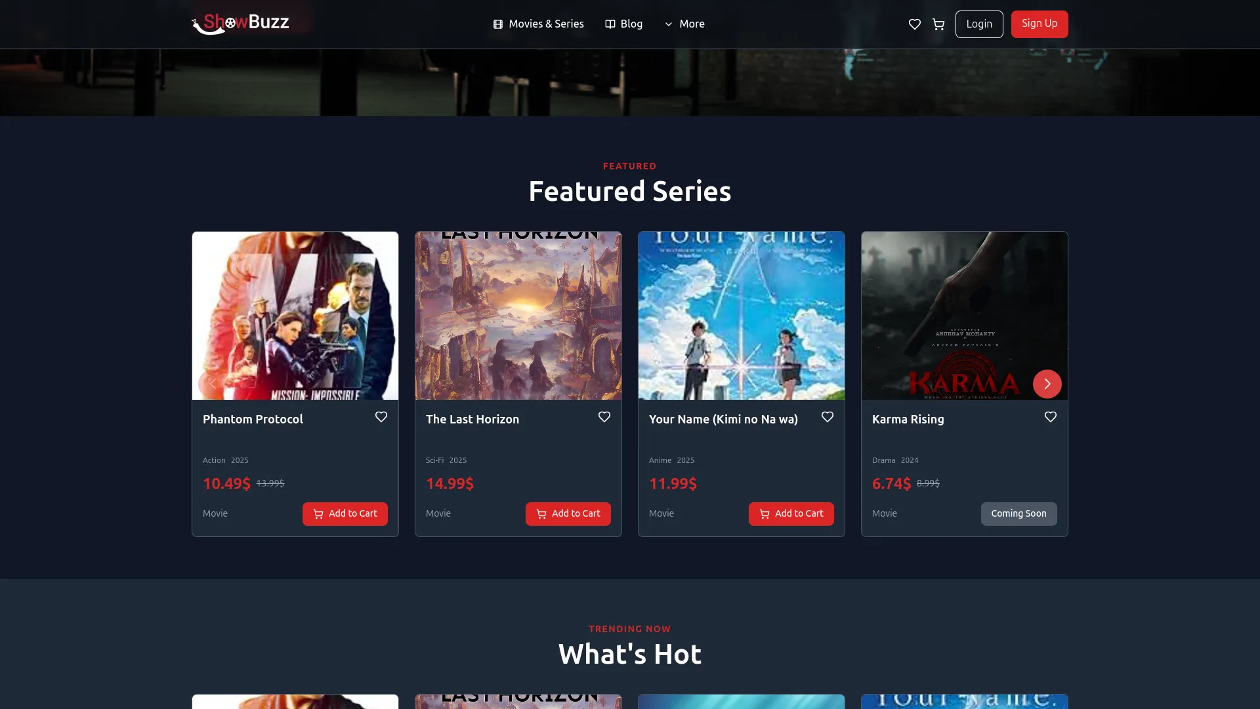
Task: Go to previous slide in Featured Series carousel
Action: (213, 384)
